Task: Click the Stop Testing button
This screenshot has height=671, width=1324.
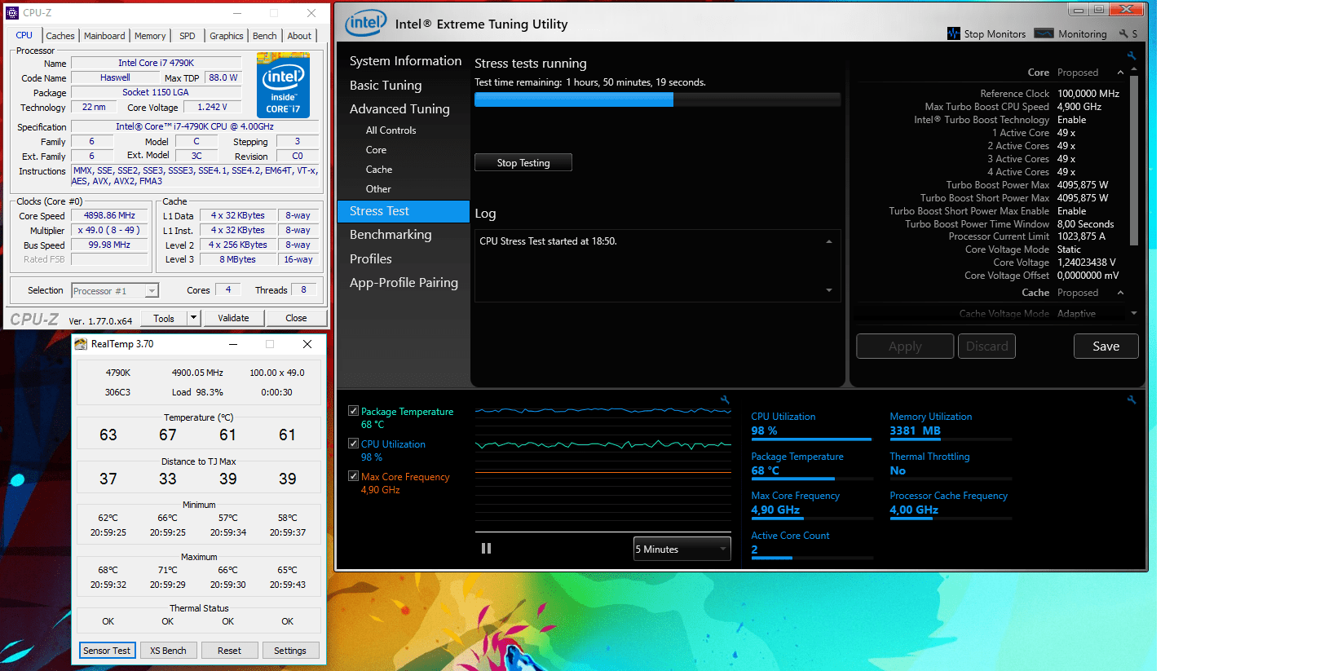Action: pos(523,163)
